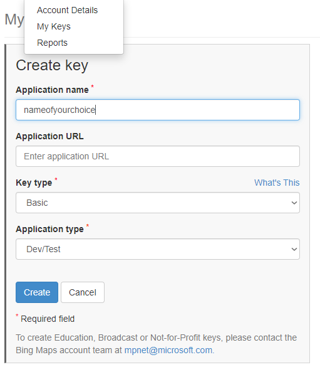320x372 pixels.
Task: Submit the form with the Create button
Action: click(37, 292)
